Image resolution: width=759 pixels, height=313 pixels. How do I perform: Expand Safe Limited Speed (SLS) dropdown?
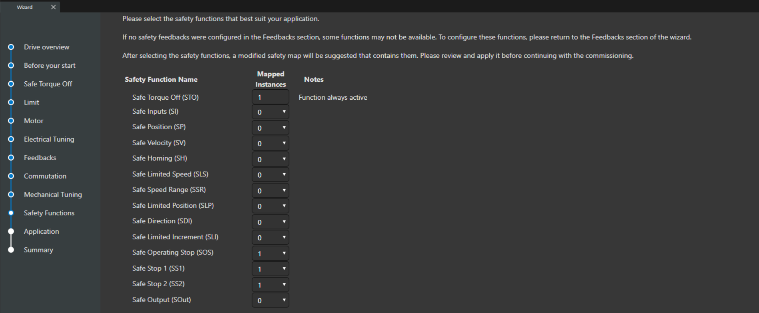(x=271, y=175)
